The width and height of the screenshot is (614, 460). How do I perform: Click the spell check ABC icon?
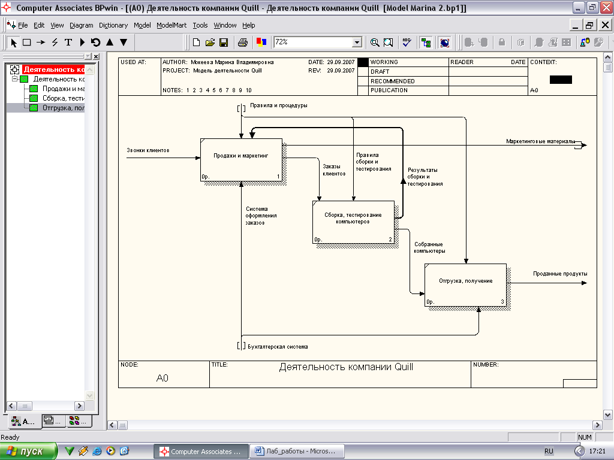coord(407,43)
